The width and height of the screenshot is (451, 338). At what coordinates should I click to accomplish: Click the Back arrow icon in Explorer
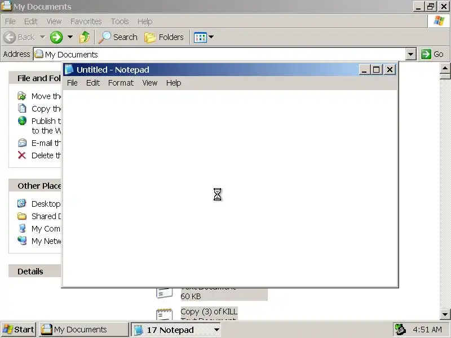pyautogui.click(x=10, y=37)
